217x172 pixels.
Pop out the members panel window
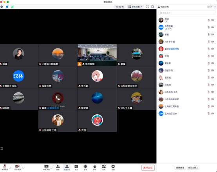tap(208, 7)
